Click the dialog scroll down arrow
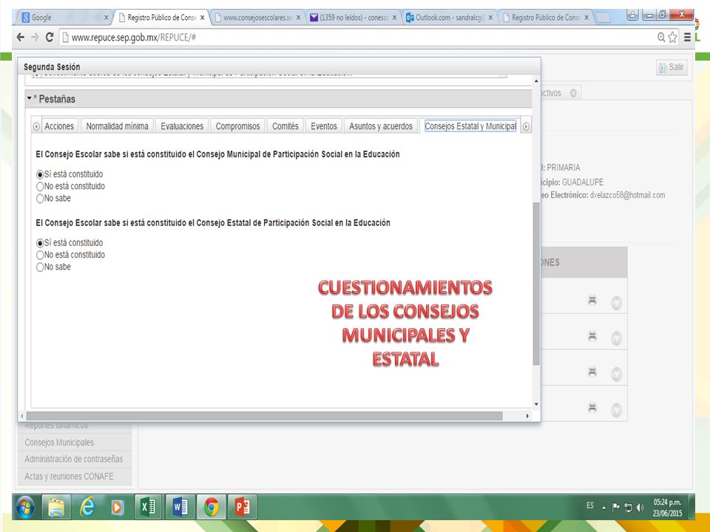Viewport: 710px width, 532px height. tap(536, 404)
